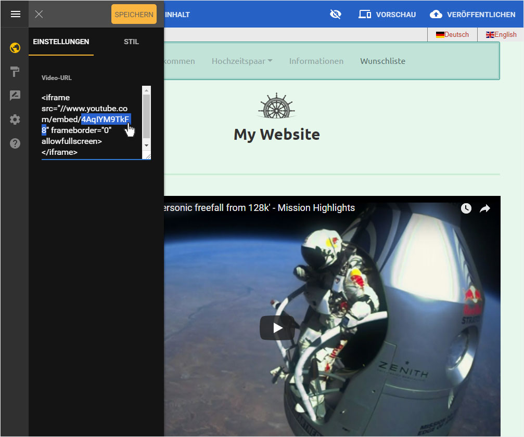
Task: Open the Informationen nav item
Action: [x=316, y=61]
